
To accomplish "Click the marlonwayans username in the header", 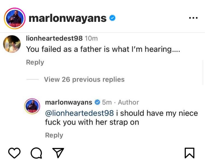I will pyautogui.click(x=67, y=18).
